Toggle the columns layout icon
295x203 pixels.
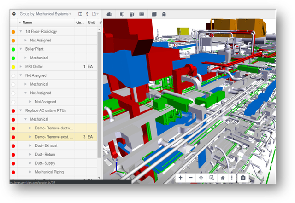pos(81,14)
